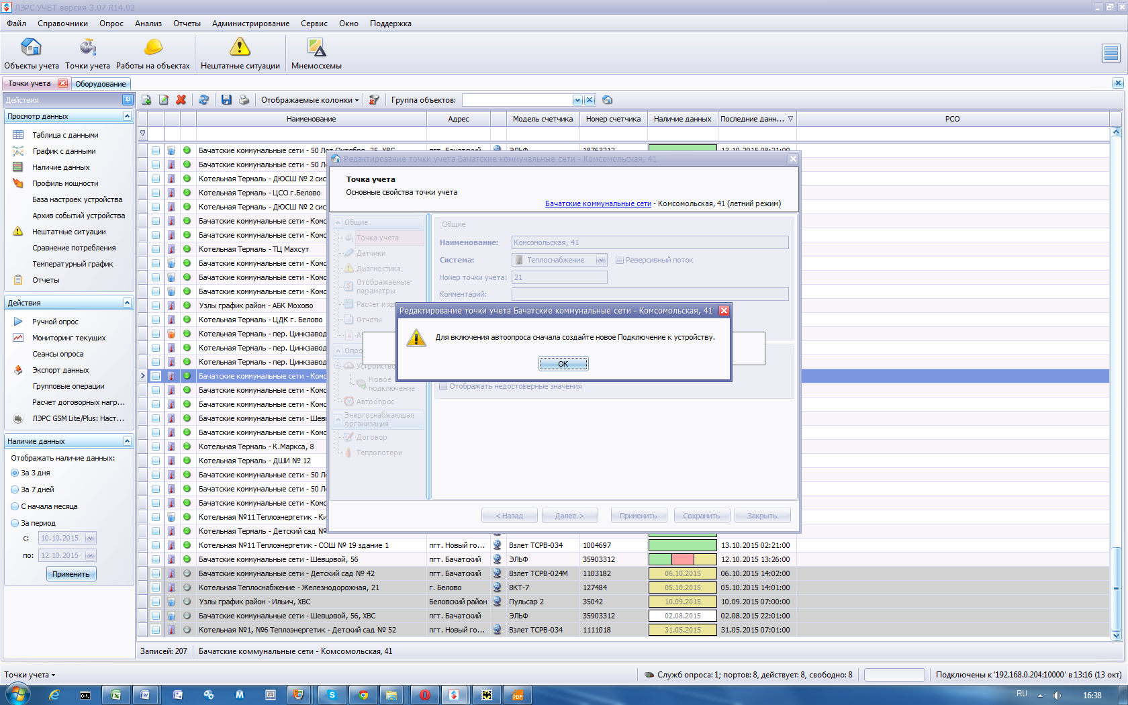Open Точки учета toolbar icon

point(87,54)
